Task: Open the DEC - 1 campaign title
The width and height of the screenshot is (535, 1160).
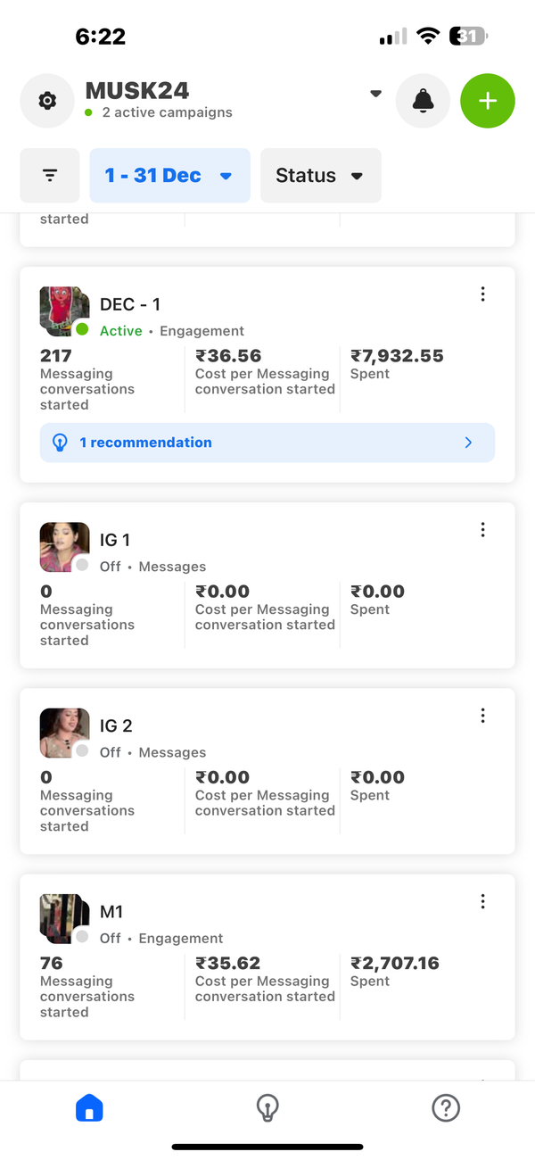Action: pos(130,305)
